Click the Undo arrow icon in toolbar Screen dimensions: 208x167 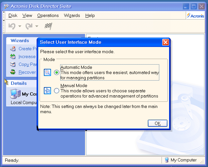pyautogui.click(x=11, y=26)
